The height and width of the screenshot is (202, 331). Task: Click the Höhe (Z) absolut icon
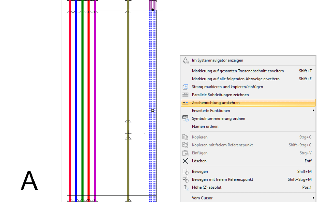(x=185, y=187)
